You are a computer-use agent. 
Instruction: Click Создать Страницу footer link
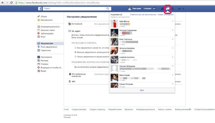pos(97,109)
